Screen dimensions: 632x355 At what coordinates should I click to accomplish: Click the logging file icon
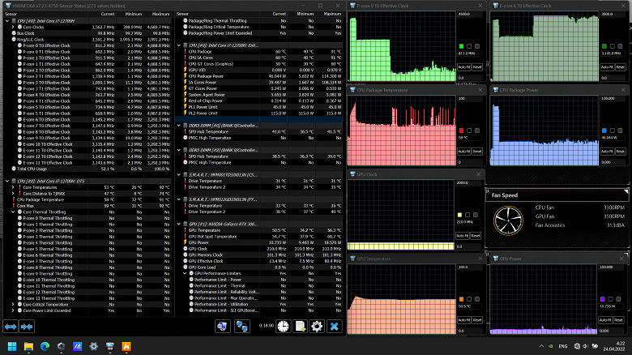pos(300,326)
